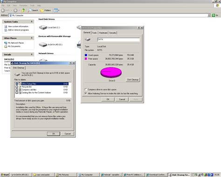Switch to the Tools tab in Properties

pyautogui.click(x=94, y=33)
